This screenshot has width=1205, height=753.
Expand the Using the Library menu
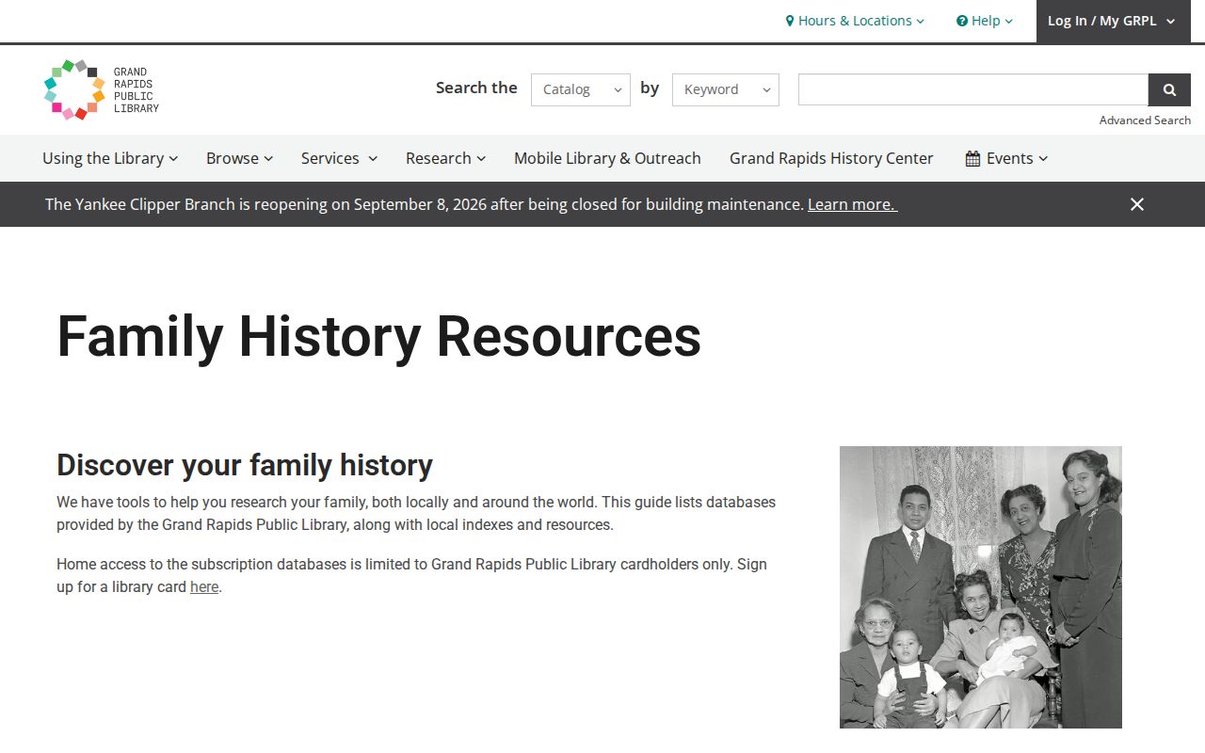click(x=110, y=158)
